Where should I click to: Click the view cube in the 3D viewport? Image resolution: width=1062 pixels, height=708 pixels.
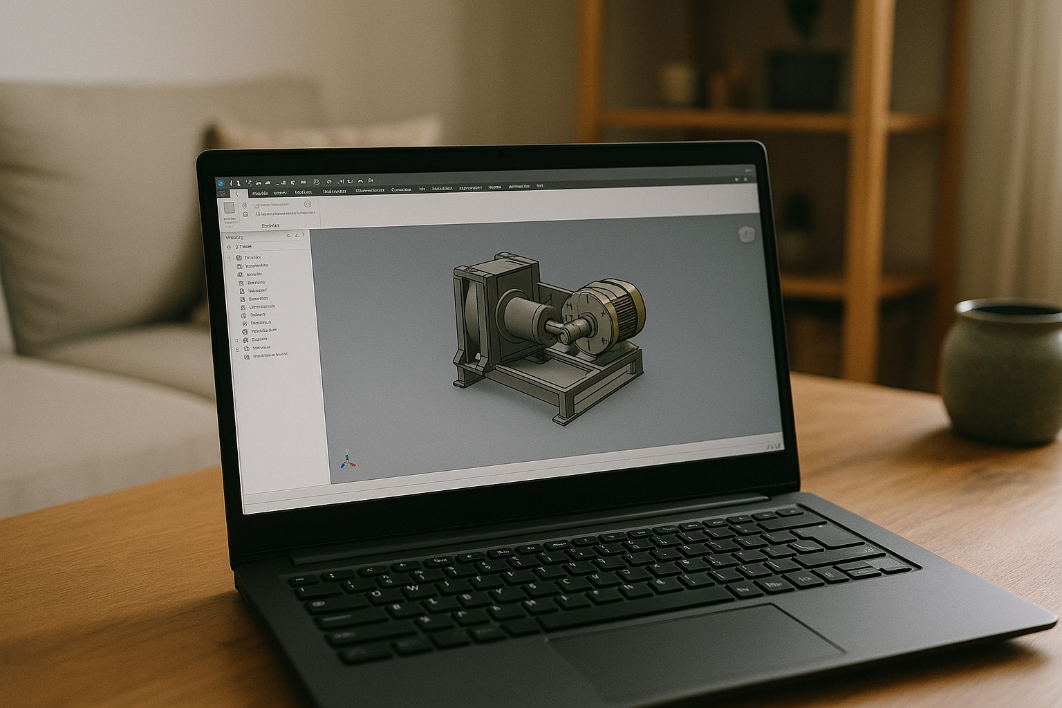[747, 234]
